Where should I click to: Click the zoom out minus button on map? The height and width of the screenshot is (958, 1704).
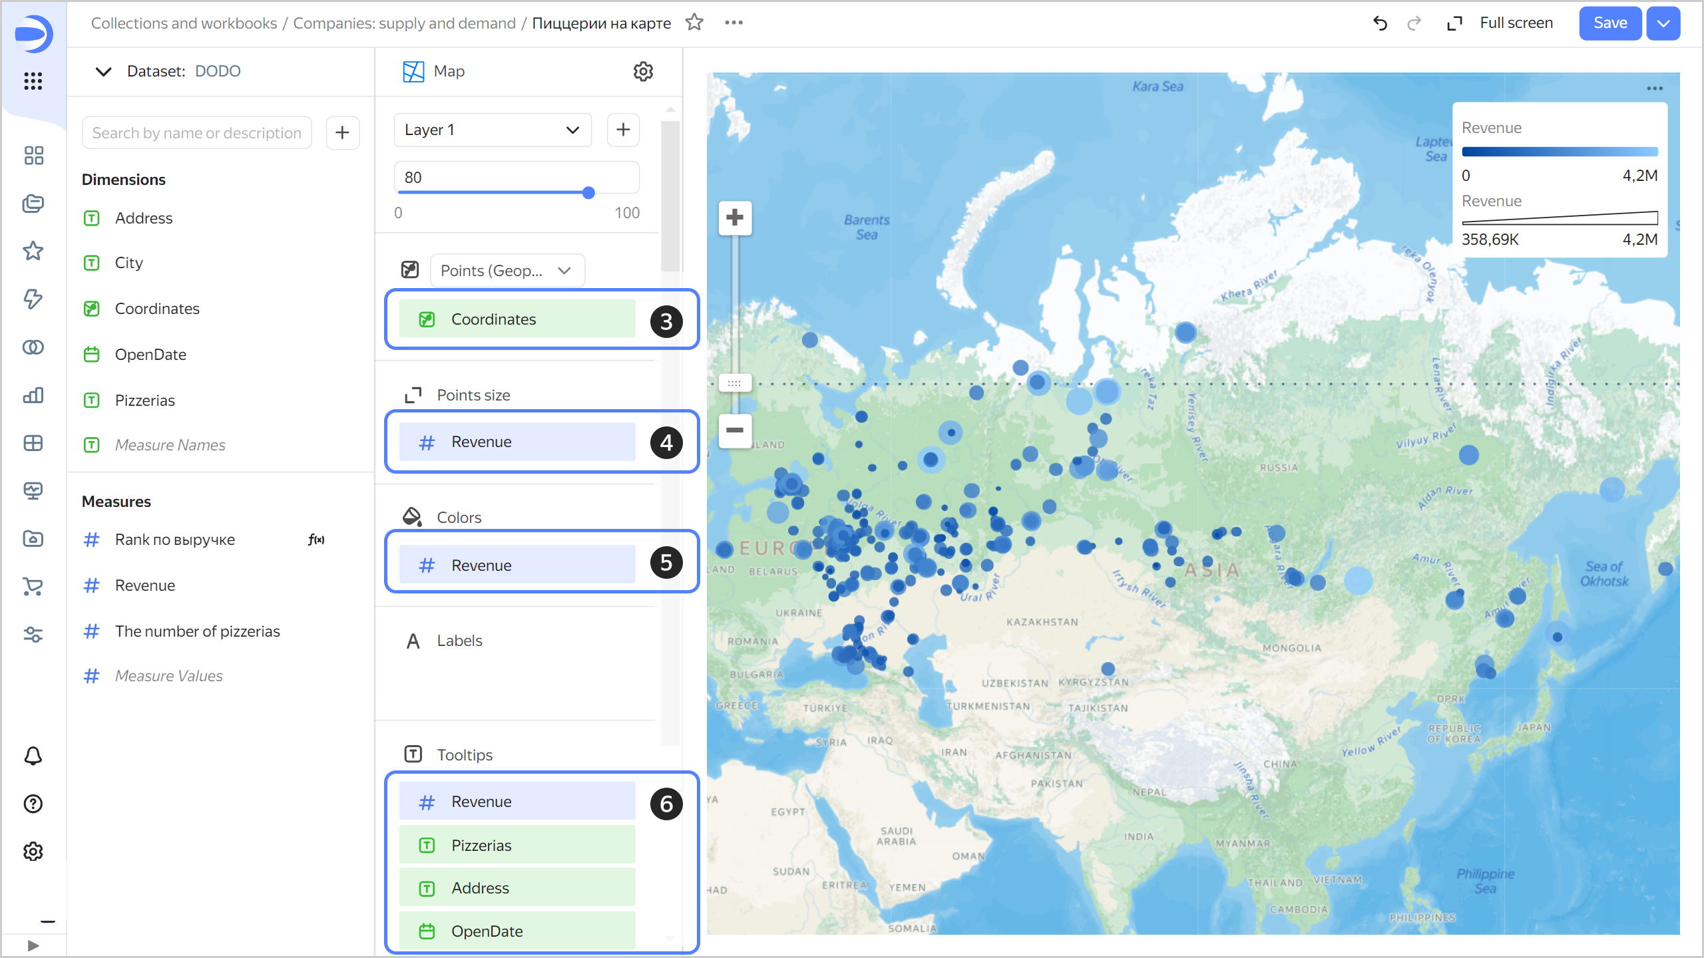coord(735,430)
